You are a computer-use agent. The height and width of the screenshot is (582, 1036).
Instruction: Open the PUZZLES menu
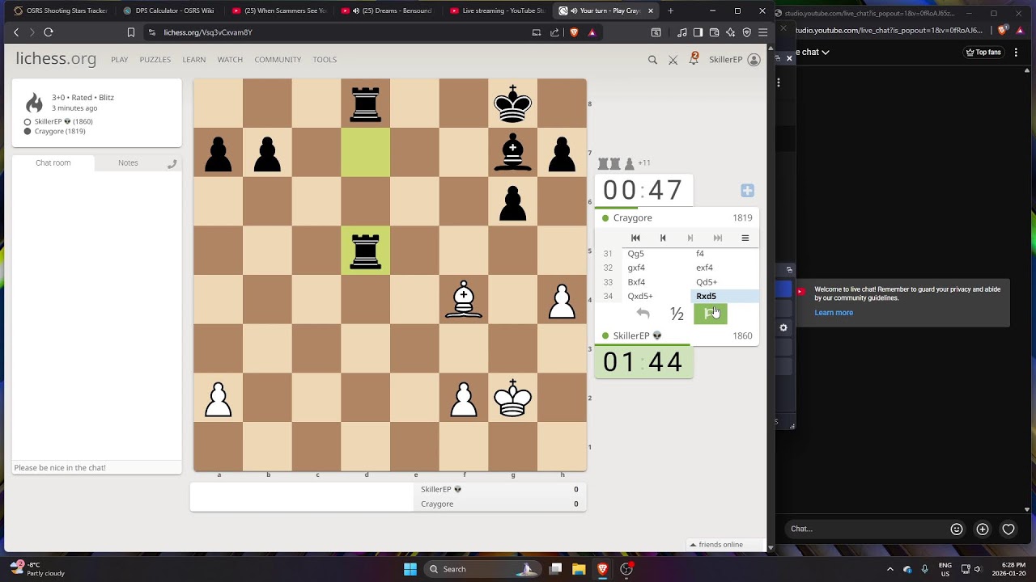(155, 60)
